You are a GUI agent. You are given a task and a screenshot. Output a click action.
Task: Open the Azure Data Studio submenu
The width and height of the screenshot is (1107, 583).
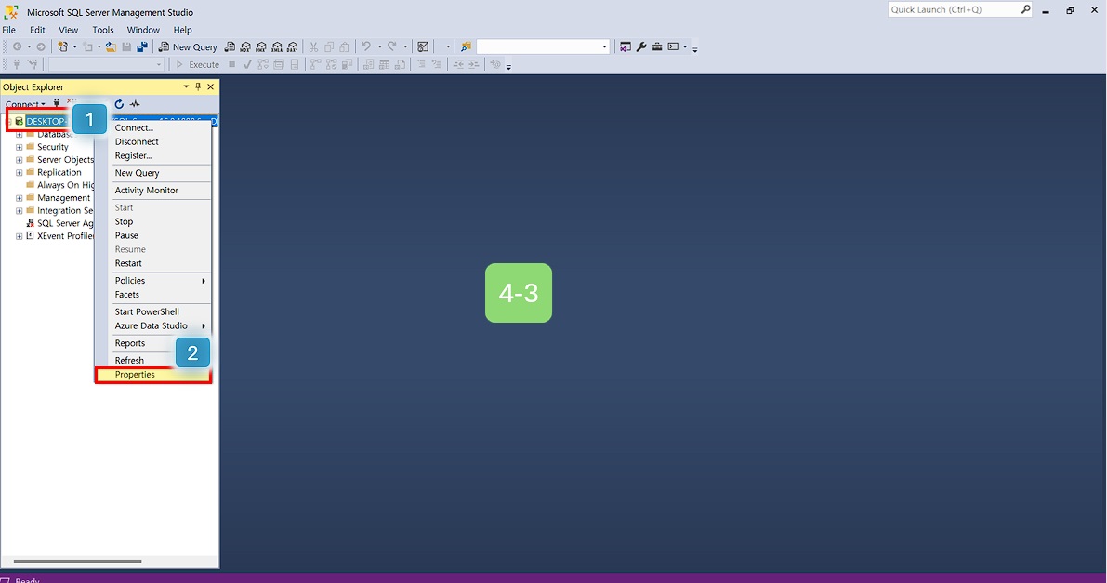(x=153, y=325)
